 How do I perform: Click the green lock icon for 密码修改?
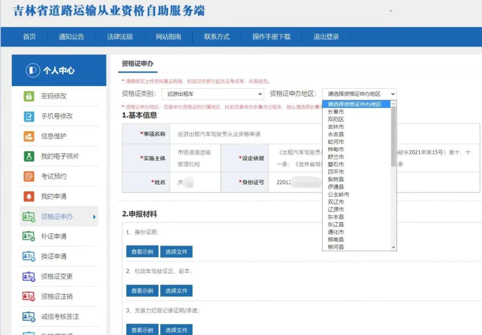pos(29,96)
